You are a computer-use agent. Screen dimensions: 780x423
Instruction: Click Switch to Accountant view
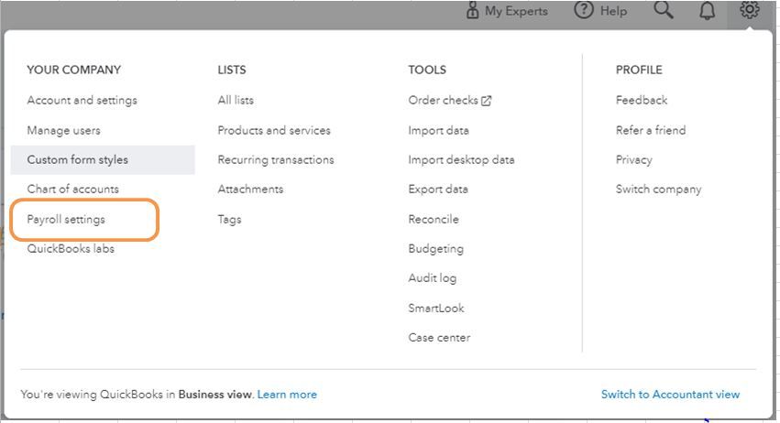click(x=671, y=395)
